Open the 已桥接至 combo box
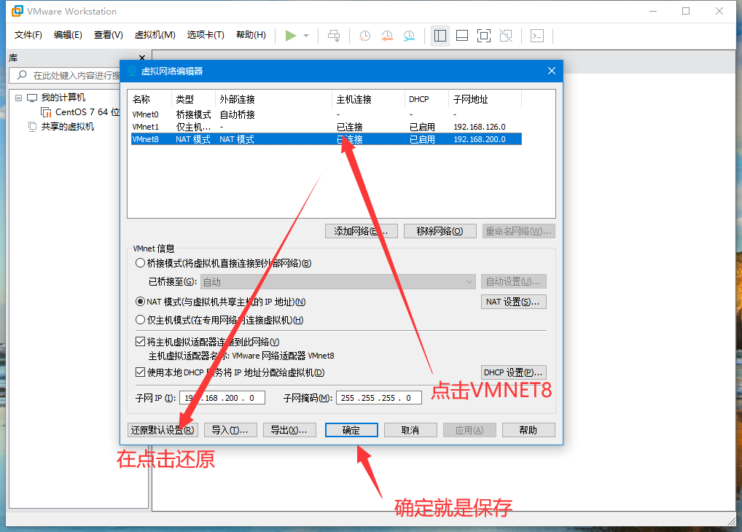The image size is (742, 532). tap(338, 282)
